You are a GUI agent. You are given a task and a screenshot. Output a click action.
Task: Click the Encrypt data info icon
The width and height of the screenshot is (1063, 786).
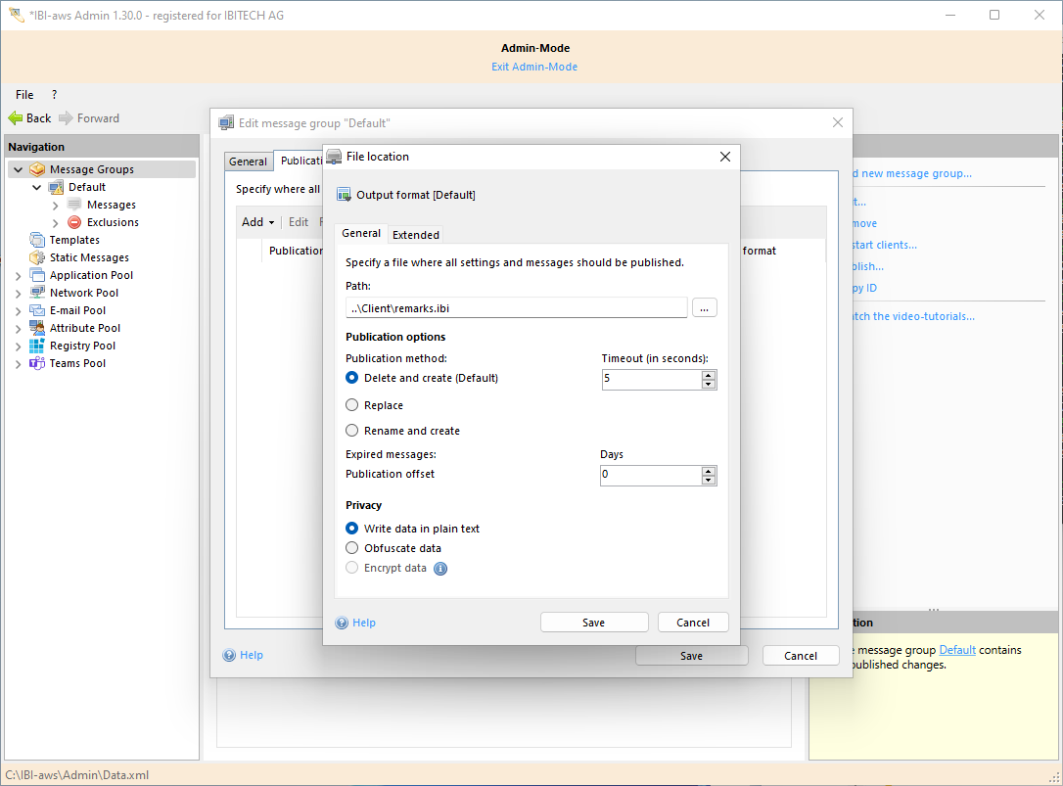tap(440, 569)
